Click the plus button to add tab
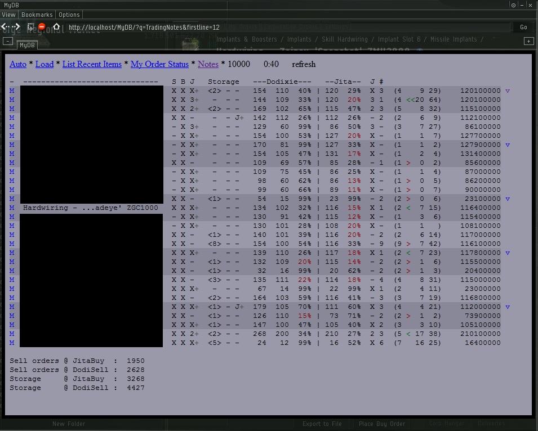The height and width of the screenshot is (431, 538). 528,41
